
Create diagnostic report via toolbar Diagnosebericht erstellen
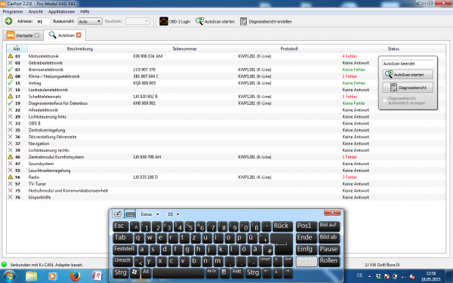tap(266, 21)
